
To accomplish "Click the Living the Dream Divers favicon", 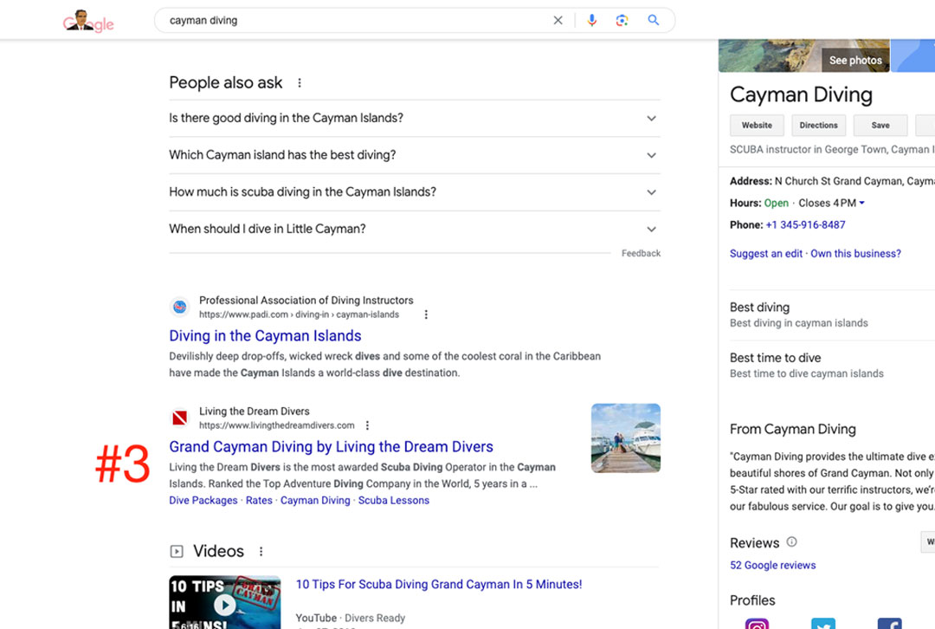I will 179,418.
